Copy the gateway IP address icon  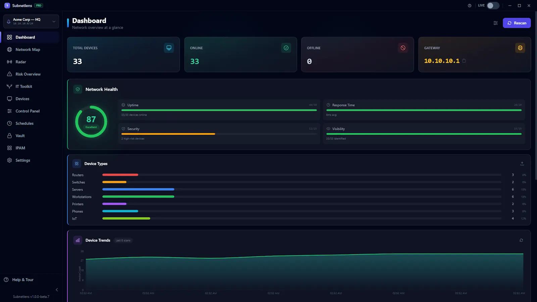464,61
